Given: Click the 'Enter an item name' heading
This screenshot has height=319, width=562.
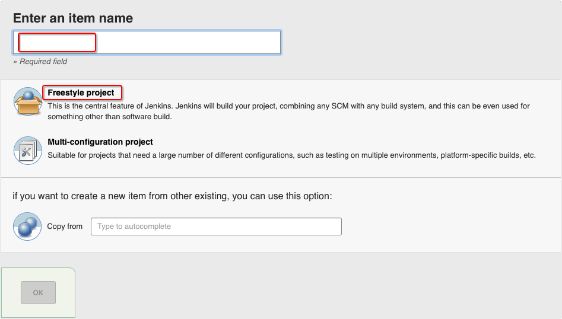Looking at the screenshot, I should pyautogui.click(x=73, y=18).
